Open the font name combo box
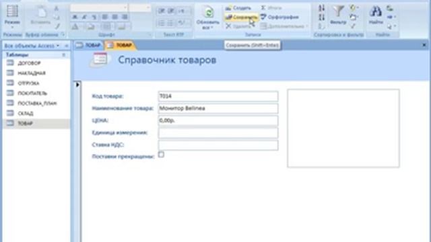 point(99,8)
